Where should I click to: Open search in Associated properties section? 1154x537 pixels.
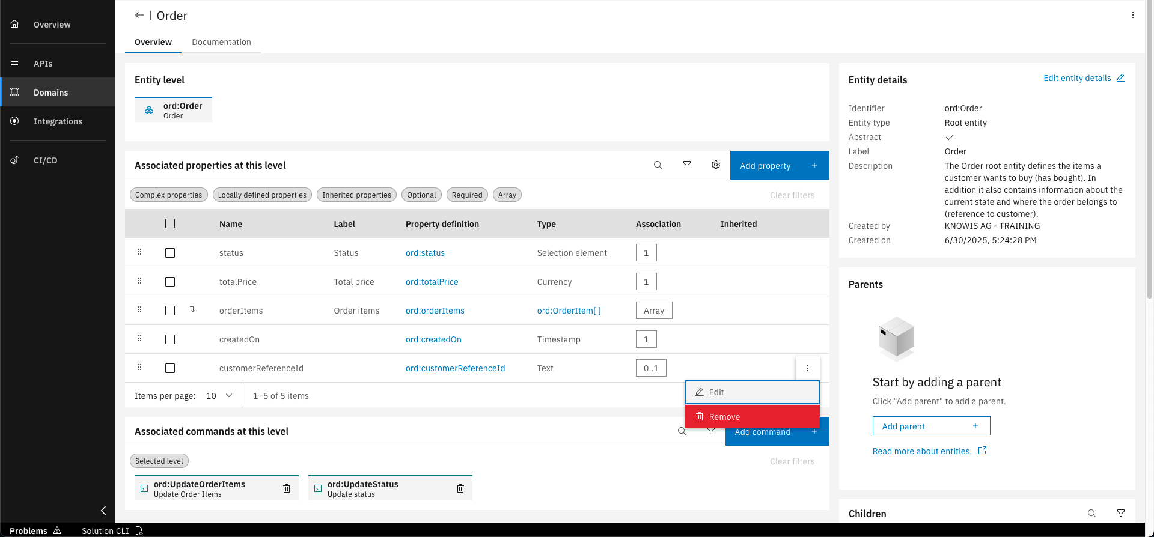coord(658,165)
